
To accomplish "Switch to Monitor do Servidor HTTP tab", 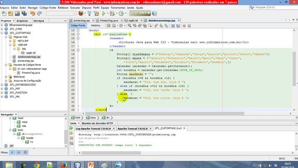I will pos(97,123).
